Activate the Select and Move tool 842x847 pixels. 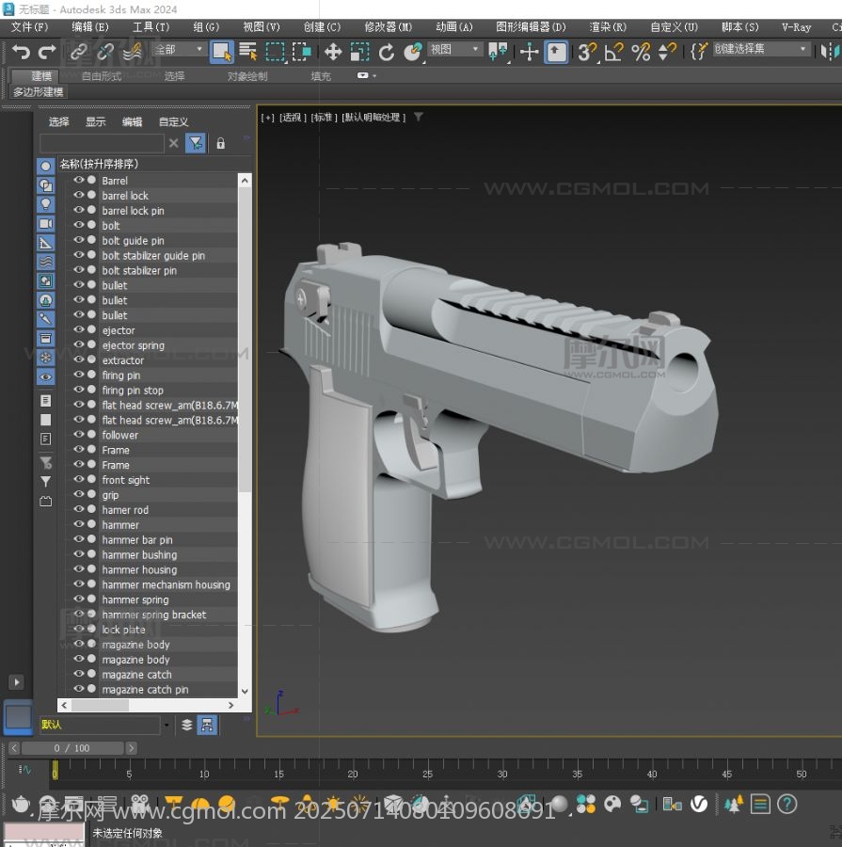click(x=333, y=52)
